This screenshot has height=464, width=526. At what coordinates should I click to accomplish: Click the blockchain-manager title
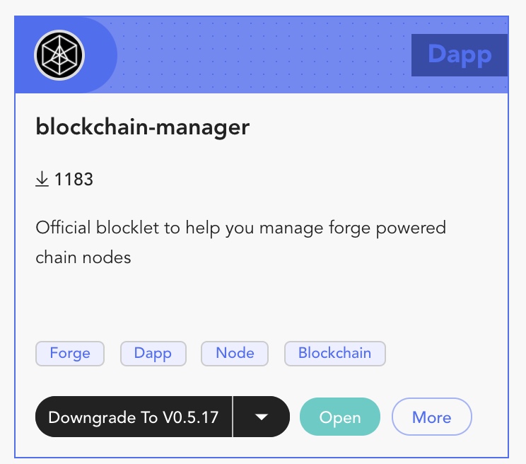[142, 127]
